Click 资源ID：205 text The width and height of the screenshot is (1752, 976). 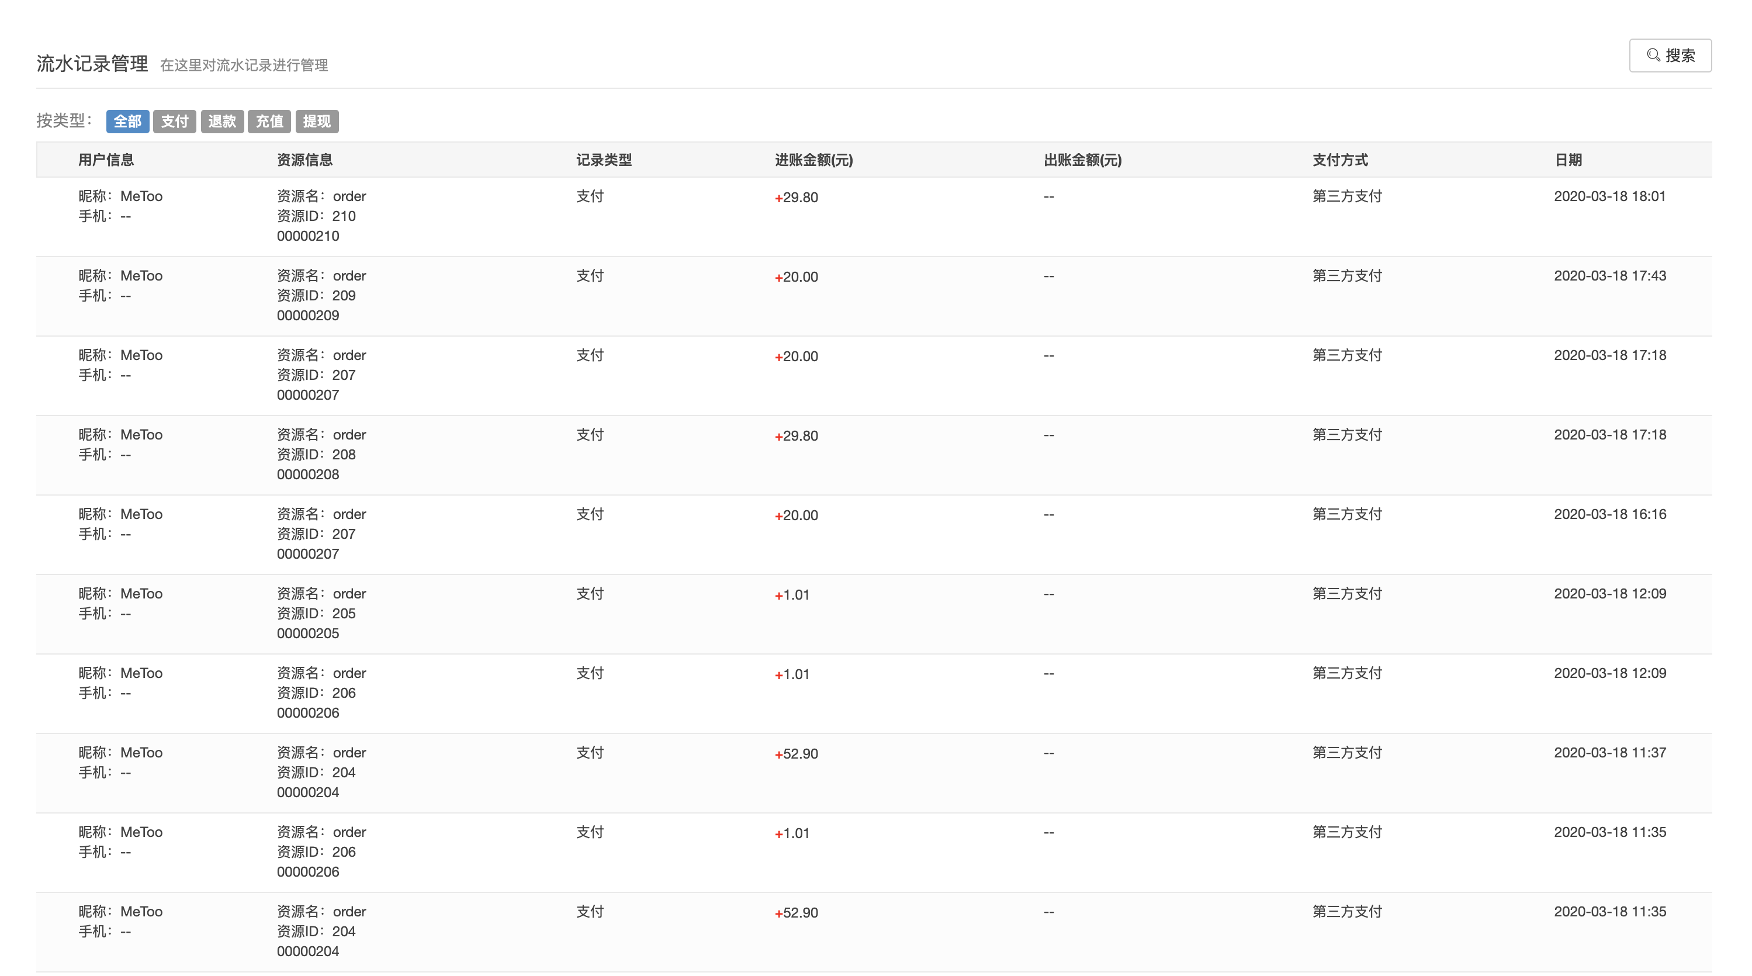click(x=316, y=614)
